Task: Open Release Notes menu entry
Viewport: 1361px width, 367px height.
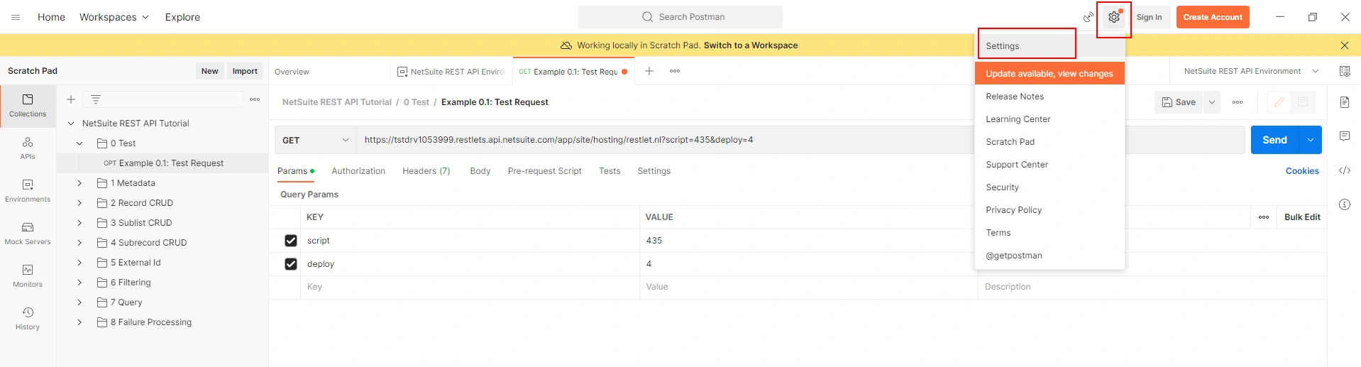Action: (1049, 97)
